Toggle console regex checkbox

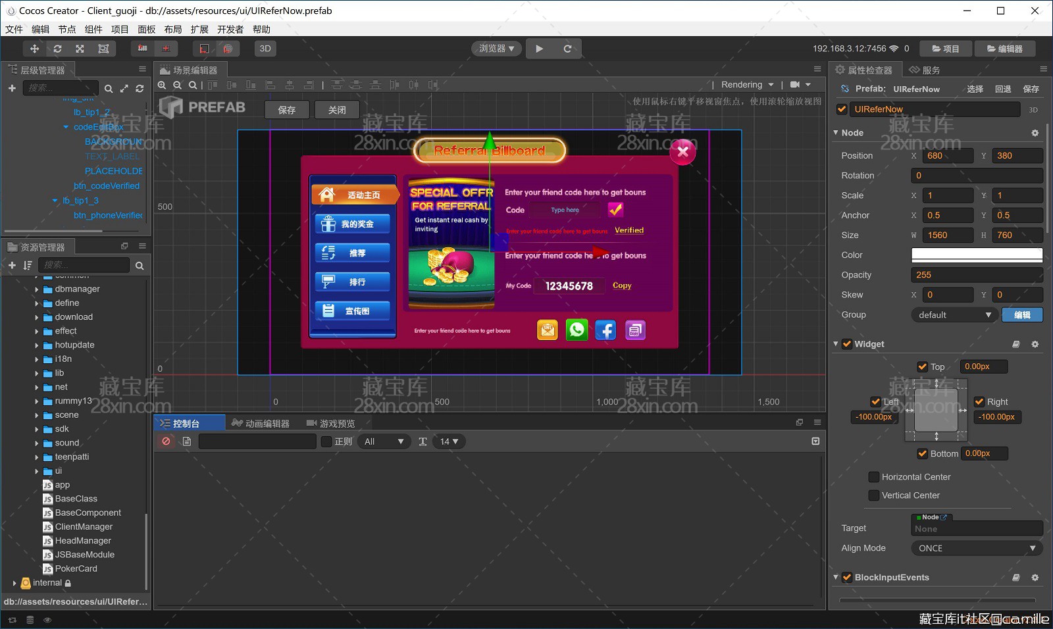[326, 441]
